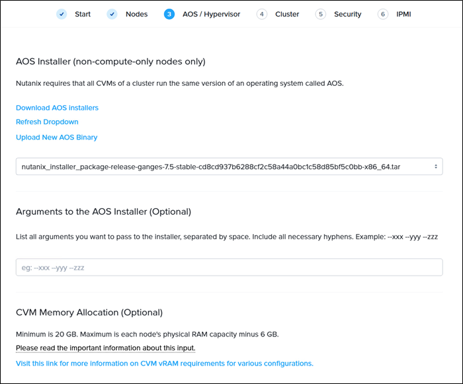Go to the Nodes wizard step
The width and height of the screenshot is (463, 384).
[x=137, y=14]
